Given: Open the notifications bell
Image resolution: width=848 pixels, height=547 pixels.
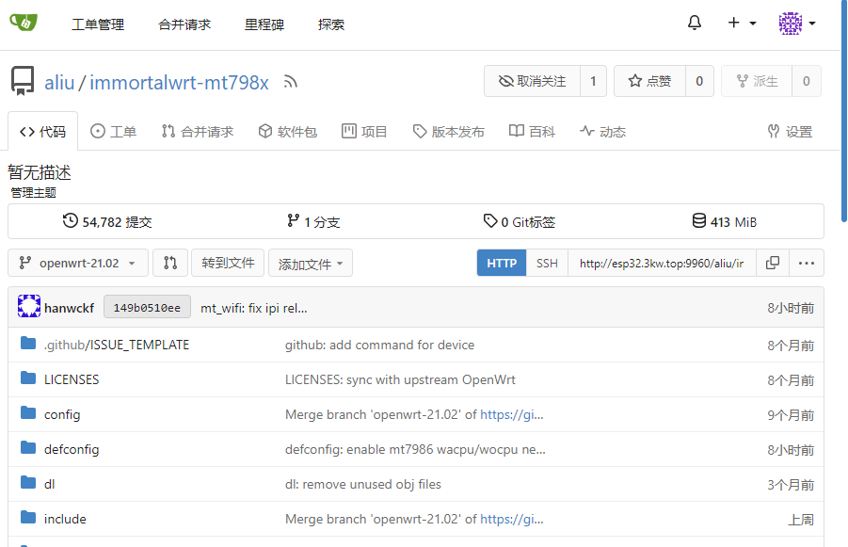Looking at the screenshot, I should click(695, 24).
